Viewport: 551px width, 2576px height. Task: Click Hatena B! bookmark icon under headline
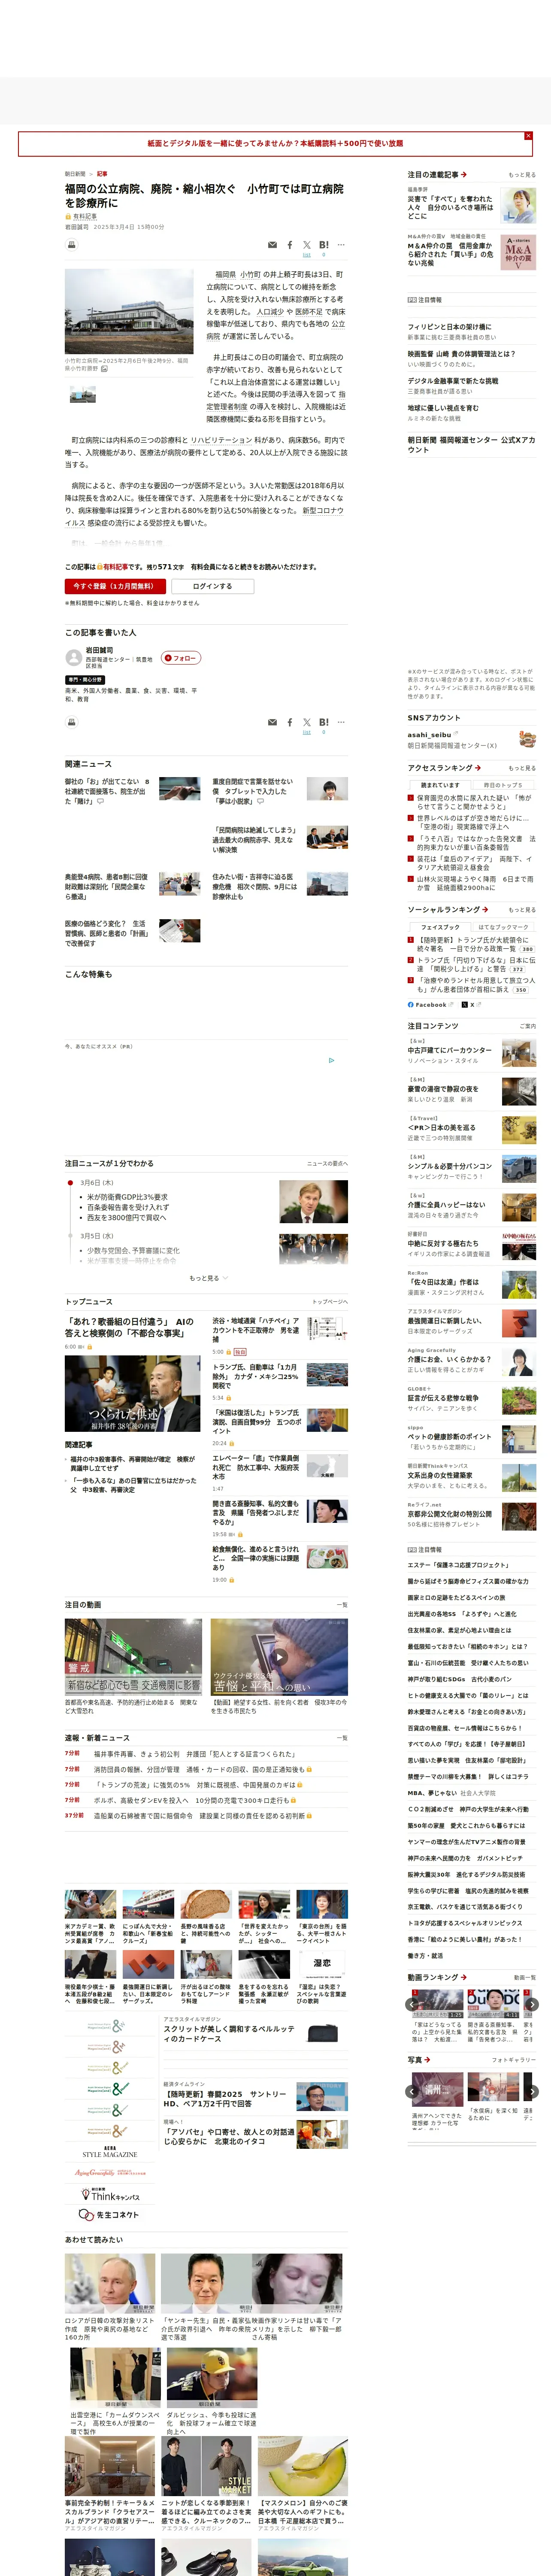324,245
